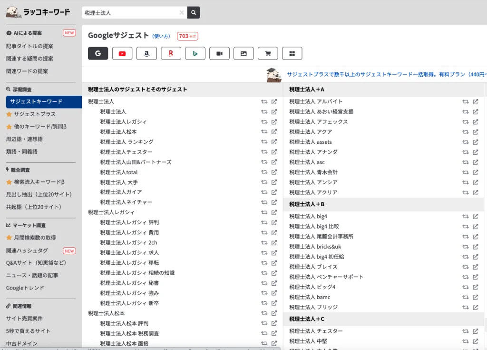Open the 使い方 help link

point(162,37)
